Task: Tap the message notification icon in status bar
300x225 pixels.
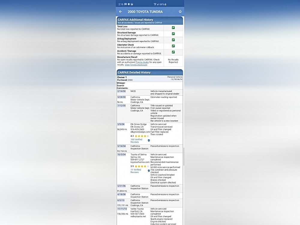Action: click(125, 4)
